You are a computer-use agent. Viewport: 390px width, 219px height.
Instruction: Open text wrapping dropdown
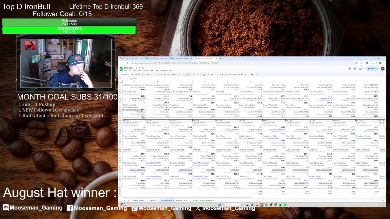(x=230, y=74)
